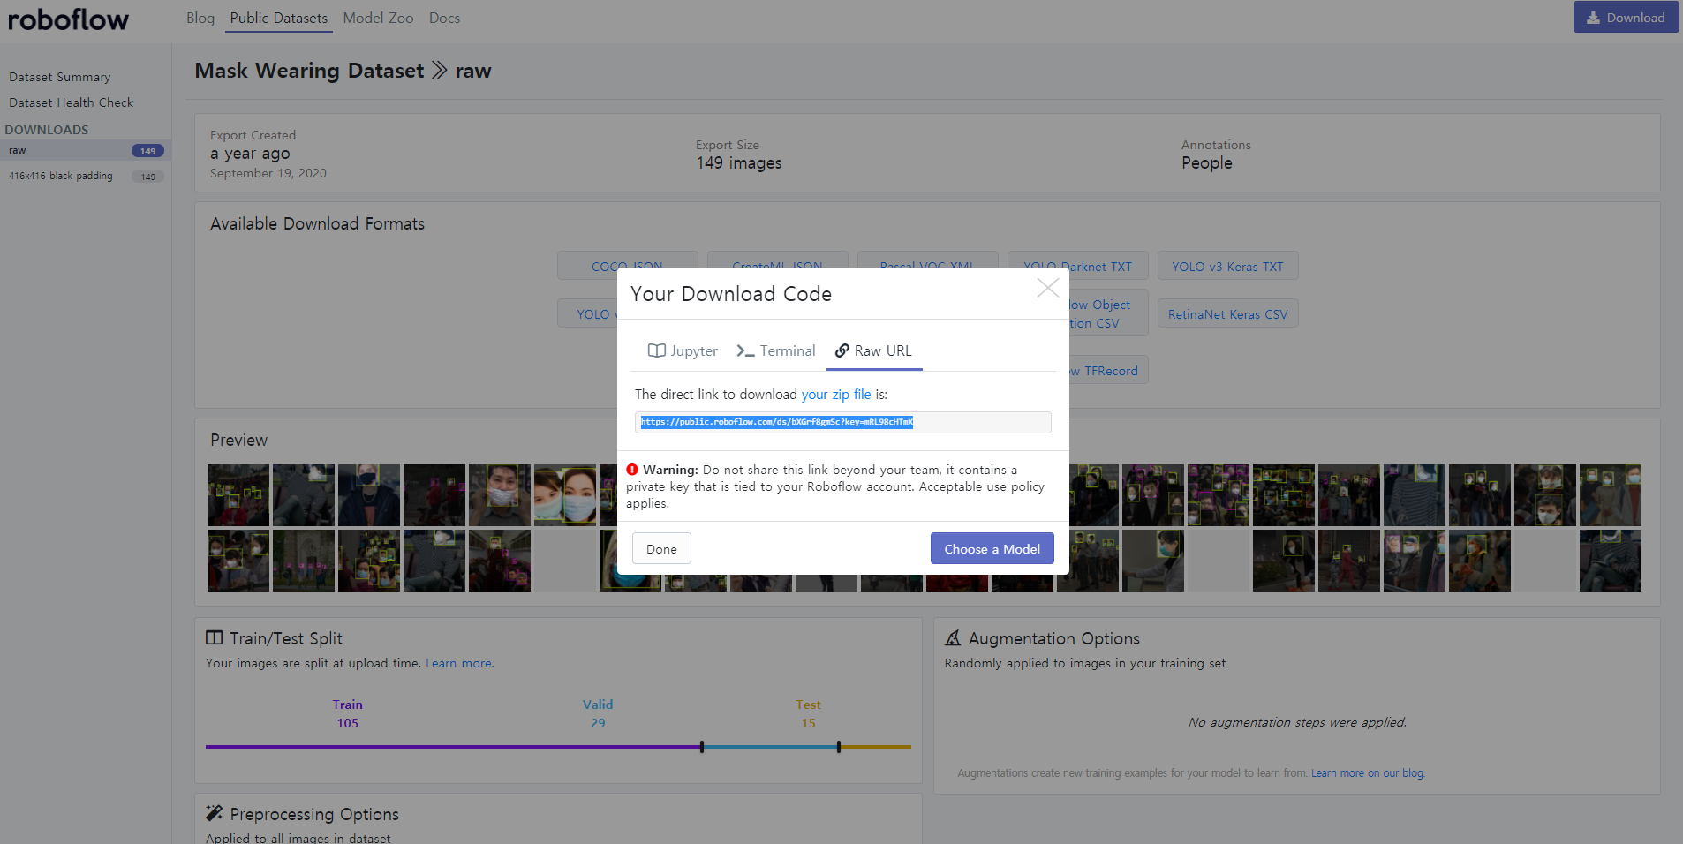Click the Augmentation Options flask icon
Viewport: 1683px width, 844px height.
(953, 637)
